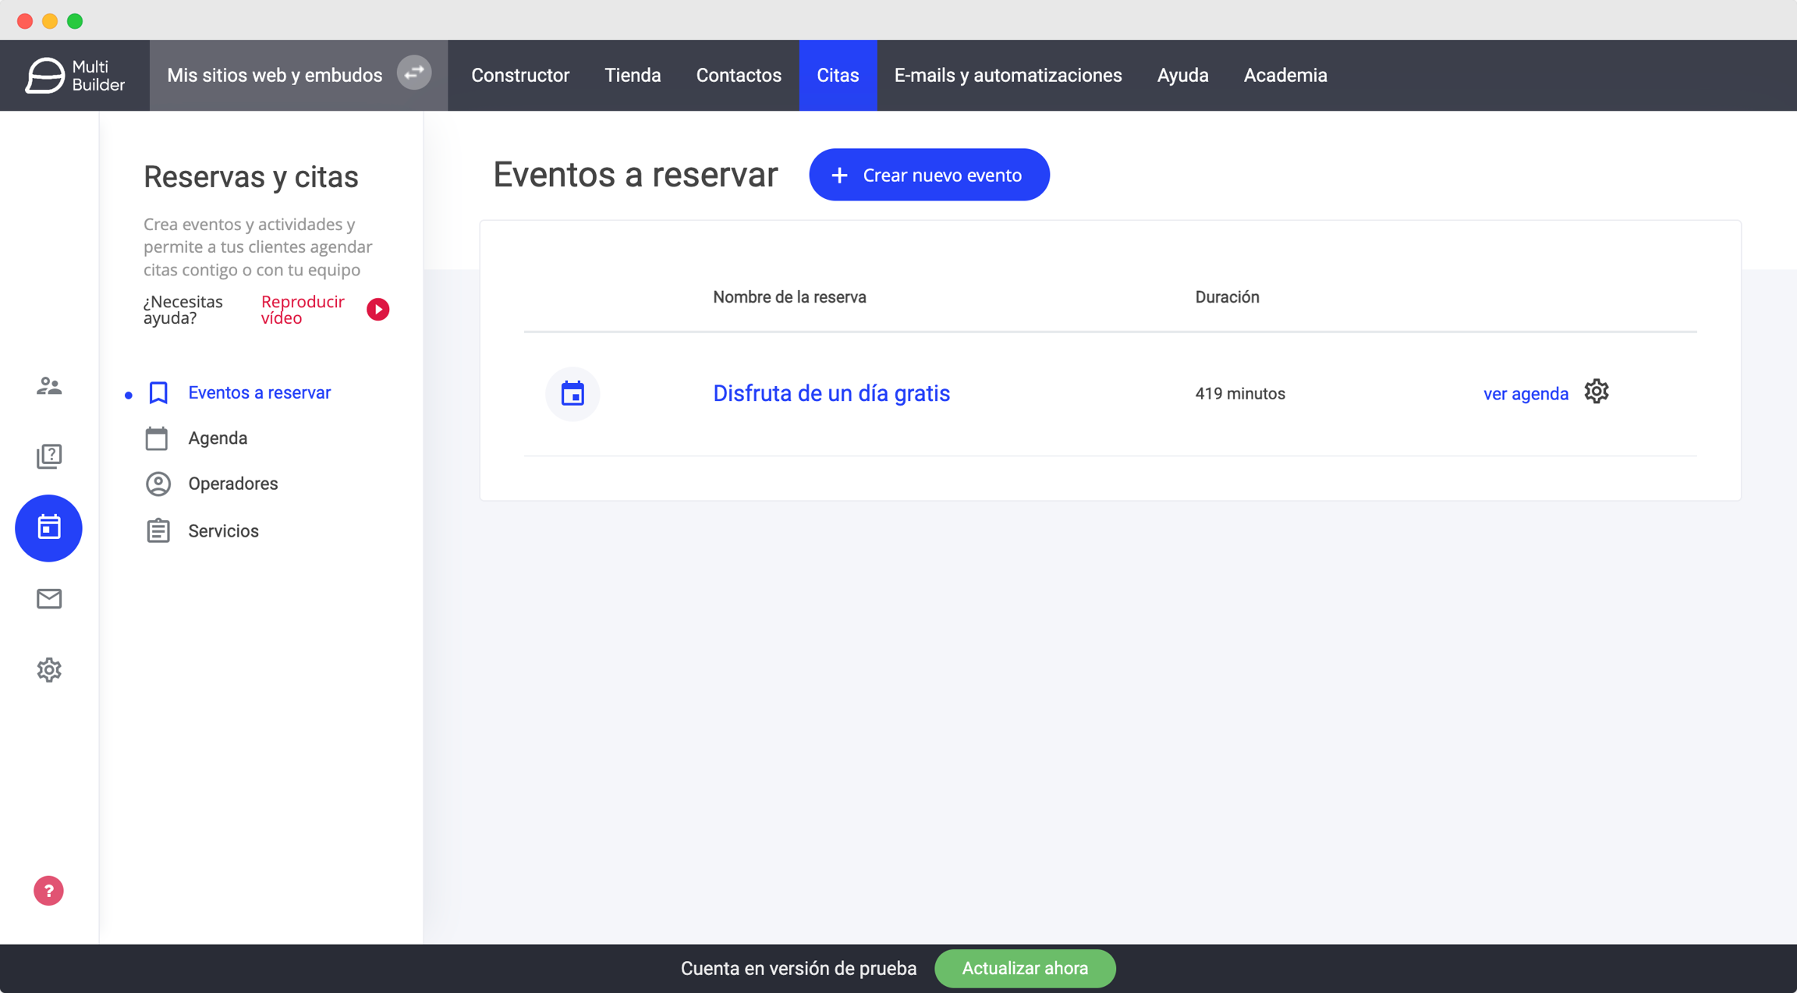Click Crear nuevo evento button
The width and height of the screenshot is (1797, 993).
(x=928, y=175)
